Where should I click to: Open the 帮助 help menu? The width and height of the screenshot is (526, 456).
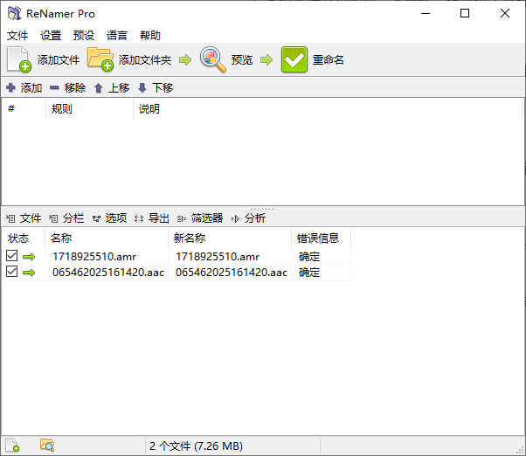(x=150, y=35)
